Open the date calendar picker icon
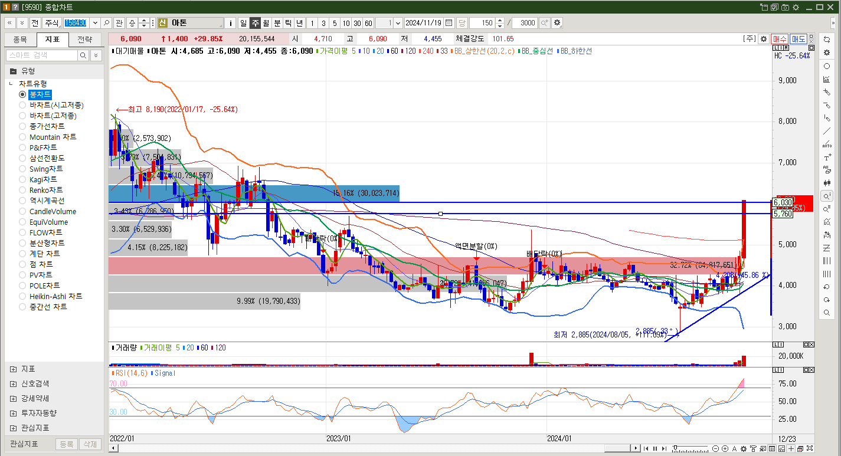The height and width of the screenshot is (456, 841). point(449,23)
